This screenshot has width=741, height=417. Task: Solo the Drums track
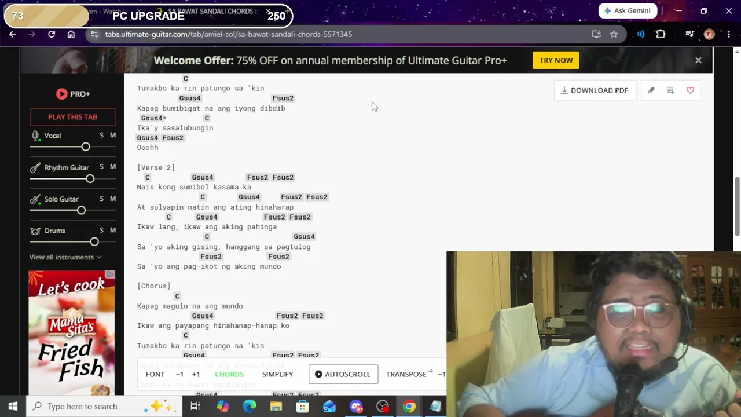pos(101,230)
